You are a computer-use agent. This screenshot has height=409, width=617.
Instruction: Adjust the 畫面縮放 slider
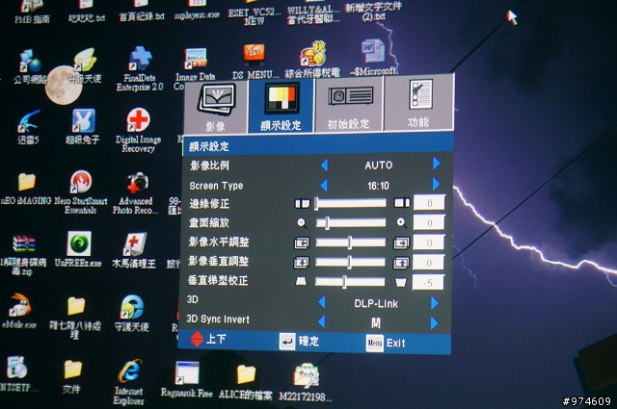[350, 222]
